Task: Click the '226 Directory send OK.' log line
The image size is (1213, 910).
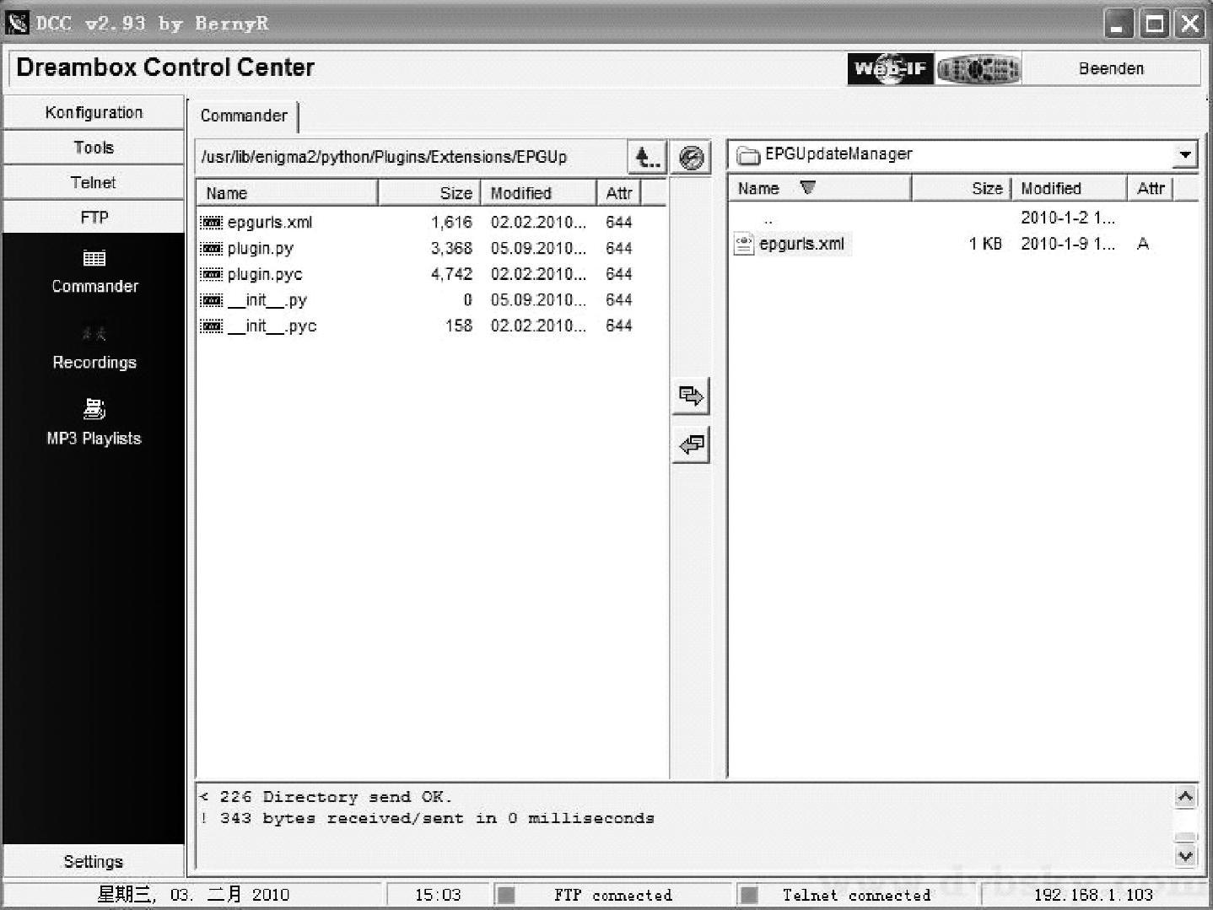Action: [x=326, y=797]
